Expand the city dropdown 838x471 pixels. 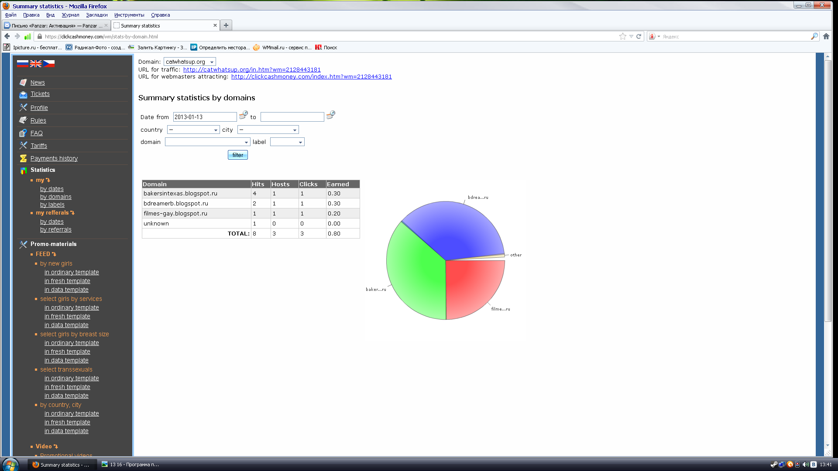click(x=268, y=130)
